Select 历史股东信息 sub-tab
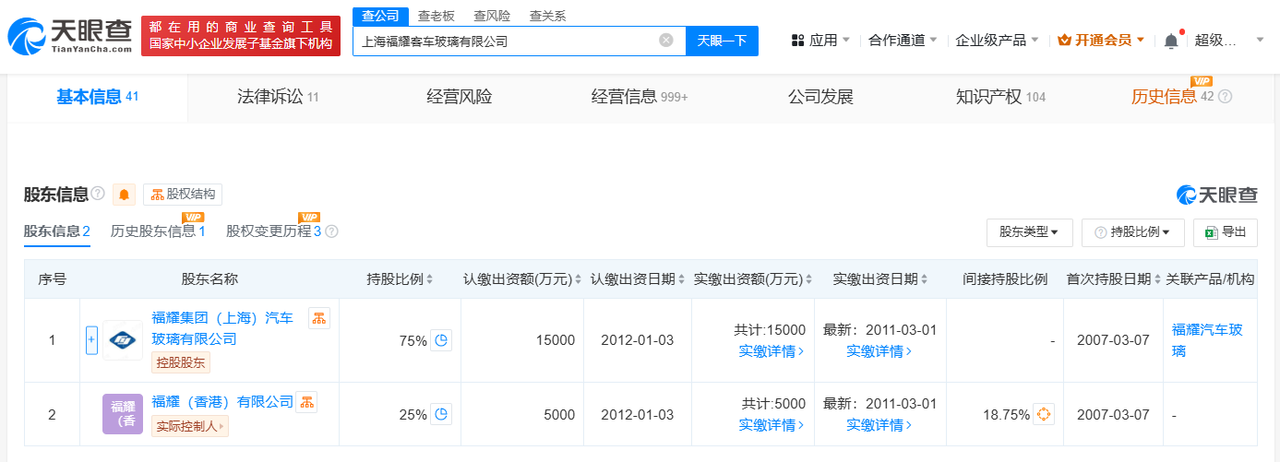Viewport: 1280px width, 462px height. point(157,231)
